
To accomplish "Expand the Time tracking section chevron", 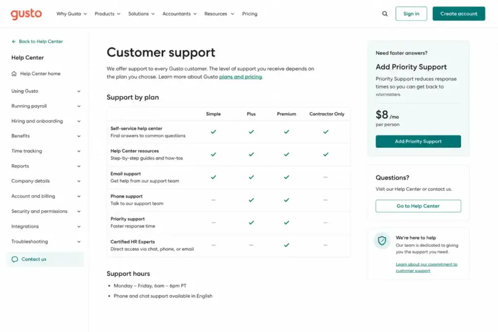I will 79,151.
